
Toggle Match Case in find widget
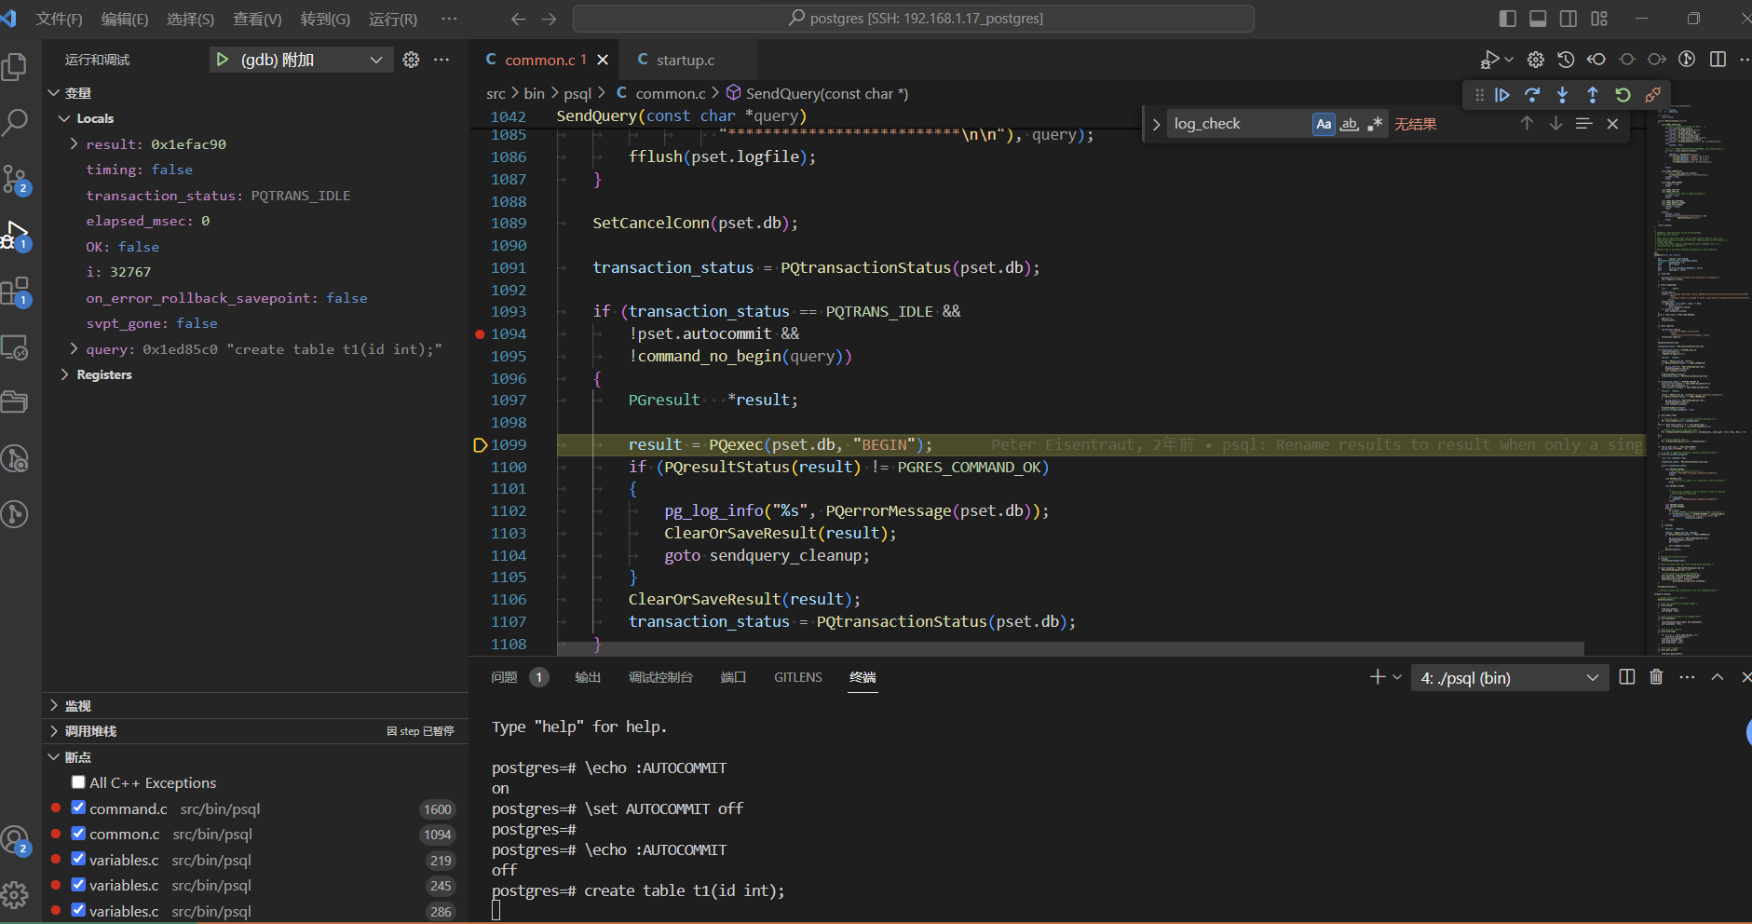[1324, 124]
